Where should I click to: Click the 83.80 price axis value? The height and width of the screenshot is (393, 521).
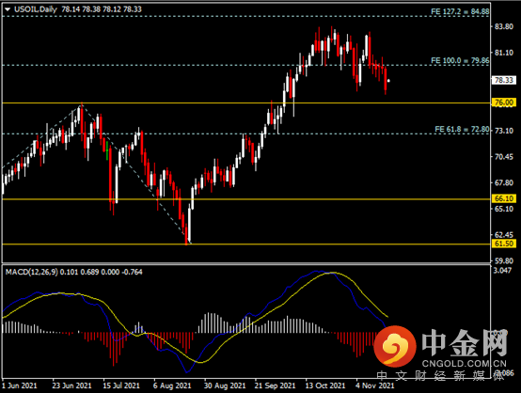[x=504, y=26]
